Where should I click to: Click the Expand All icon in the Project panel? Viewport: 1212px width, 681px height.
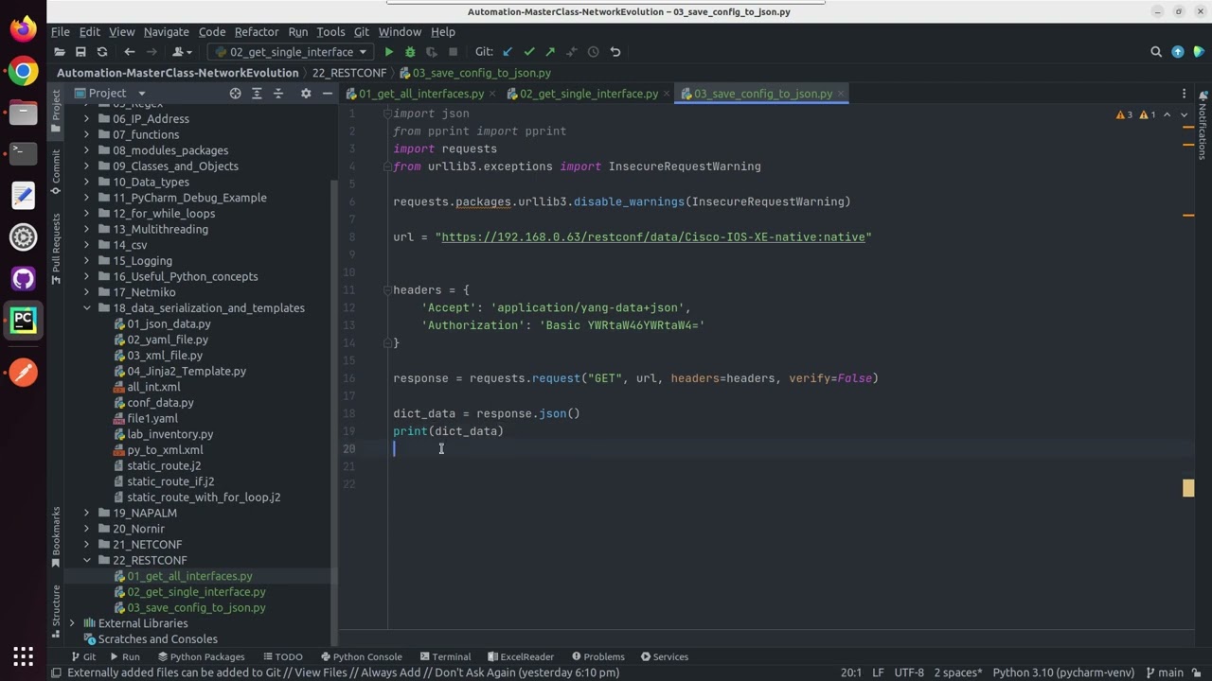(x=257, y=94)
